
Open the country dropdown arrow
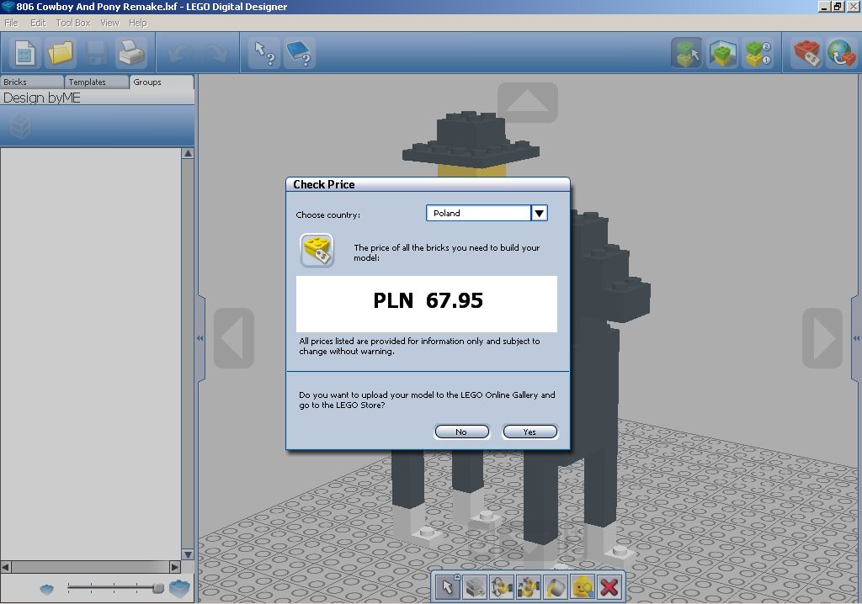coord(540,213)
